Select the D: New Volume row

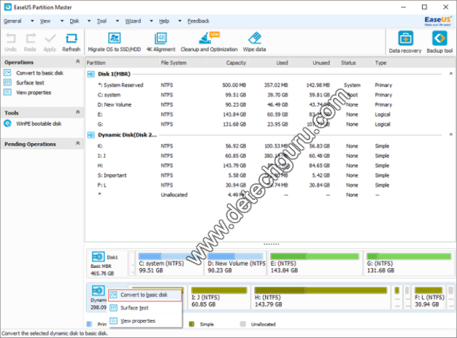pos(269,104)
